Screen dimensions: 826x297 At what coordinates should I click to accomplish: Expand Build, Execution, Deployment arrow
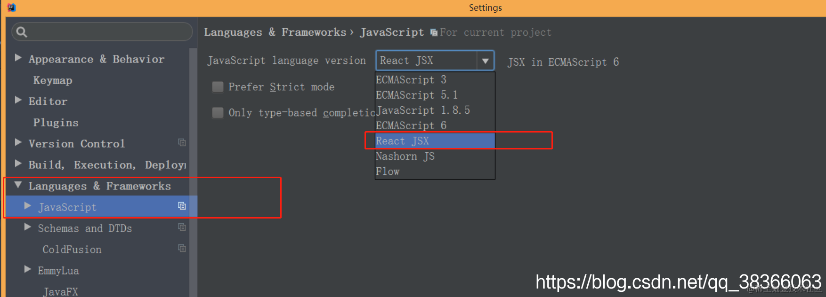click(18, 164)
